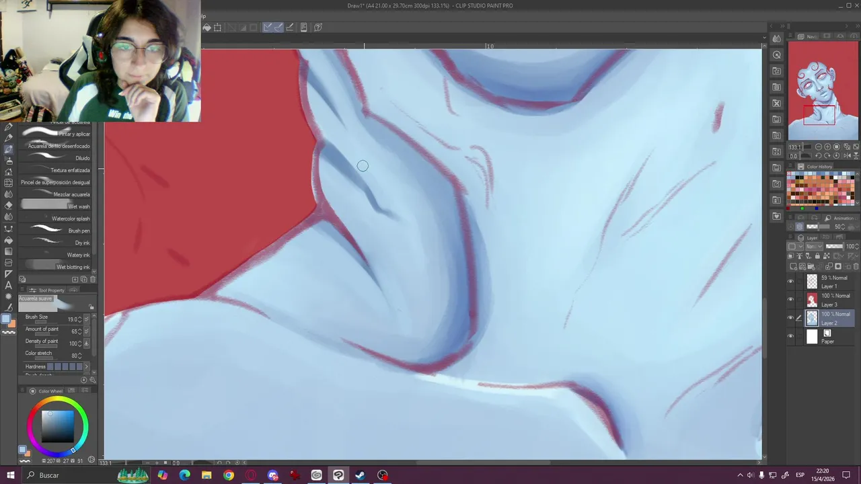
Task: Open Brush Size dynamics dropdown
Action: (x=87, y=319)
